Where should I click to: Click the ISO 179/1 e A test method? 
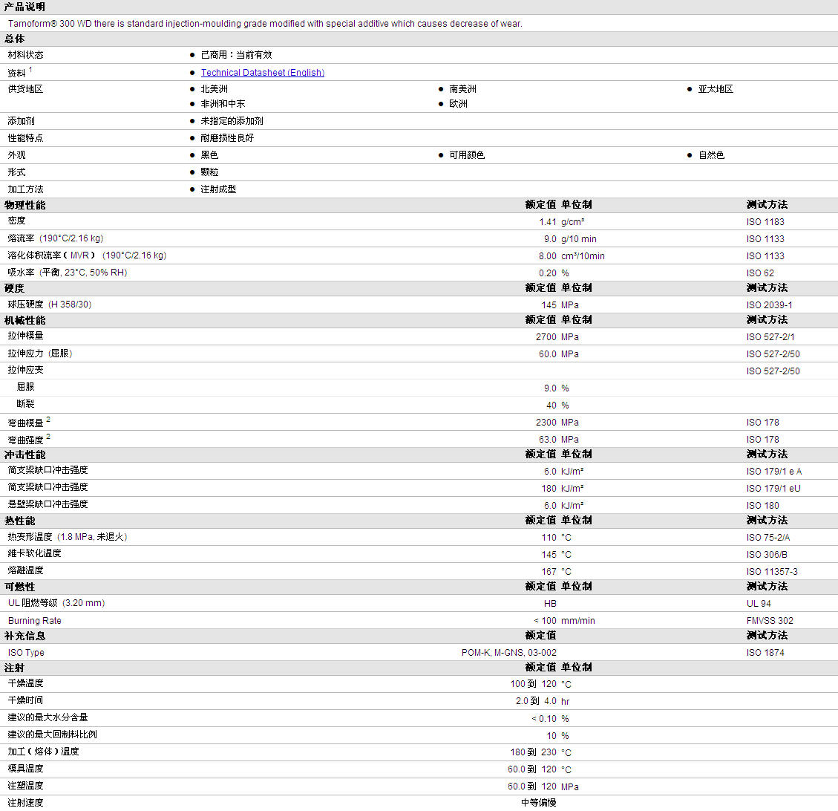[x=774, y=472]
